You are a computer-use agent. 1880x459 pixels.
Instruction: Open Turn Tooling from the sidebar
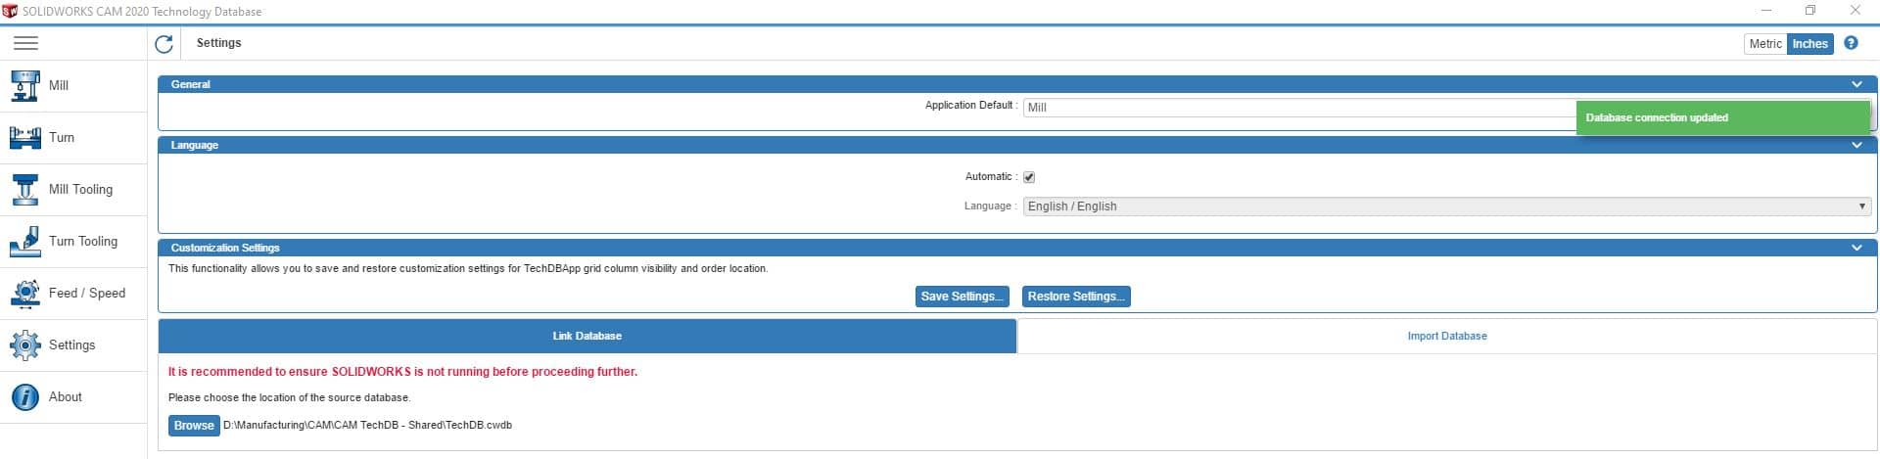82,241
